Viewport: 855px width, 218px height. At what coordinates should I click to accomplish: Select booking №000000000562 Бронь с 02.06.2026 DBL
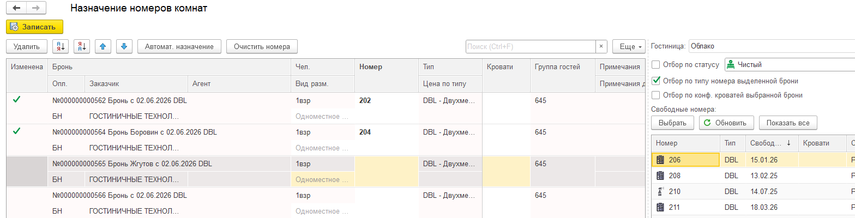point(120,101)
